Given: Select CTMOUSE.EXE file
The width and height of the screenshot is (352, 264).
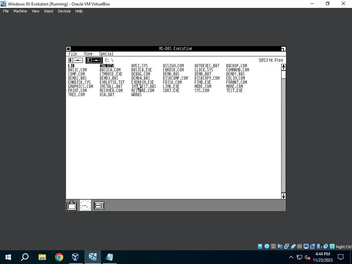Looking at the screenshot, I should 111,74.
